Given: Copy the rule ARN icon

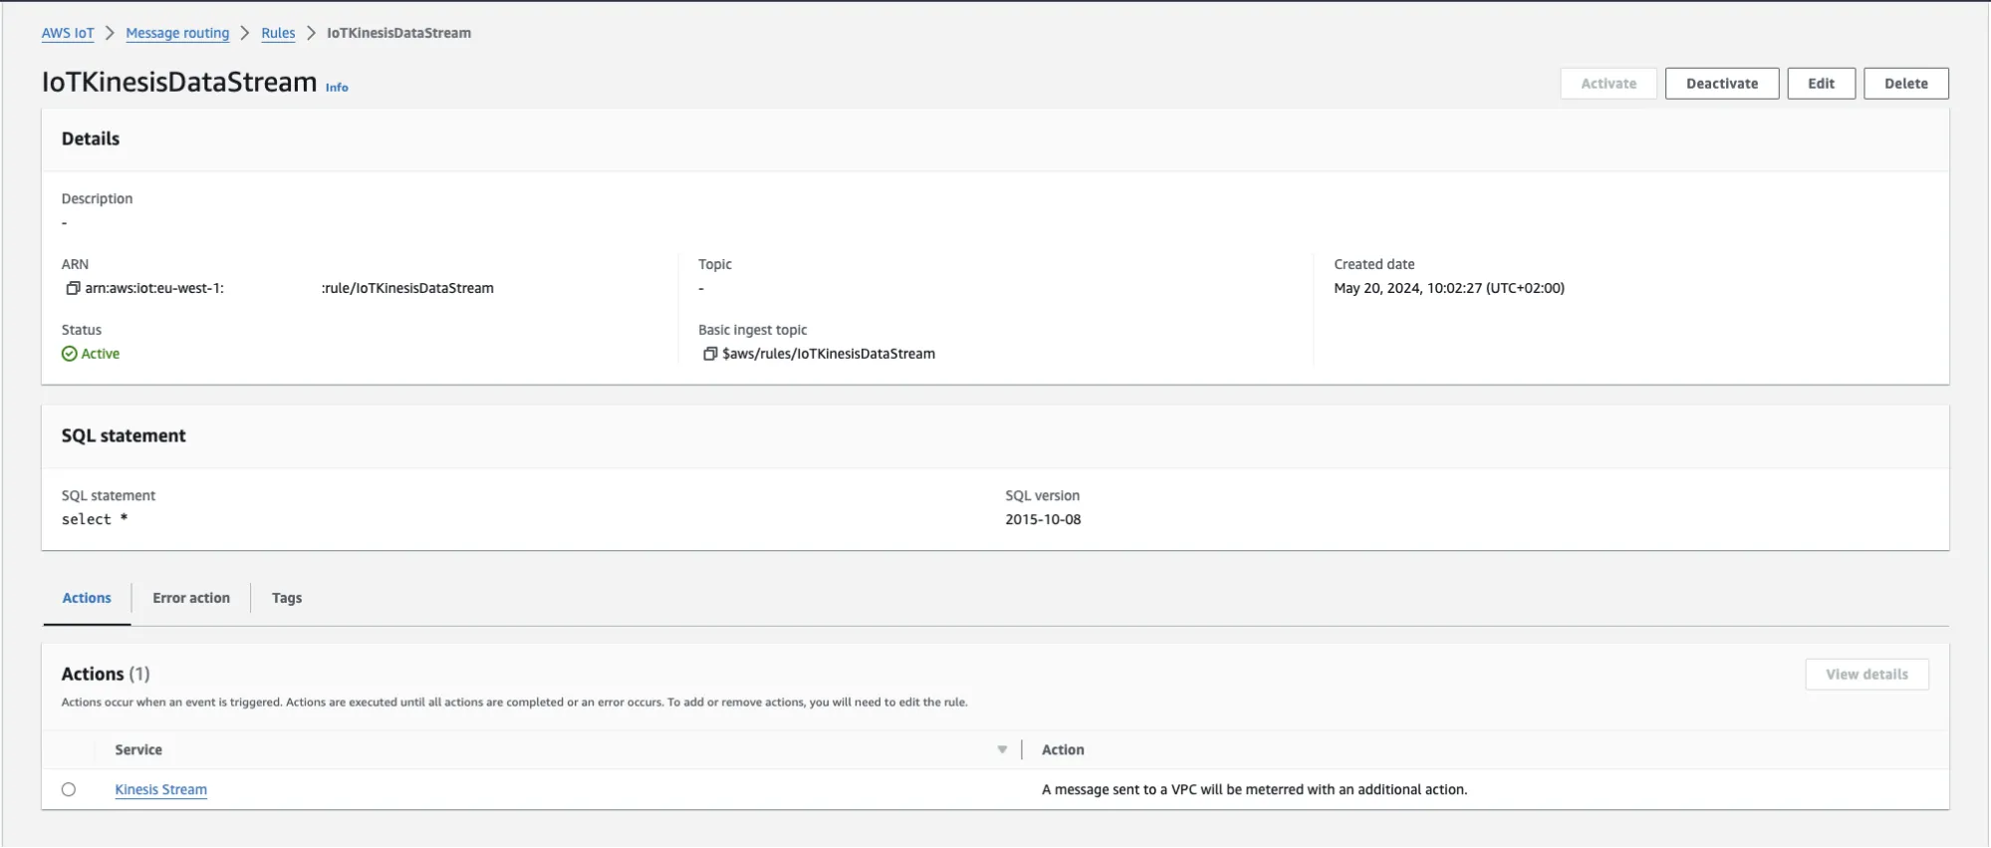Looking at the screenshot, I should (73, 288).
